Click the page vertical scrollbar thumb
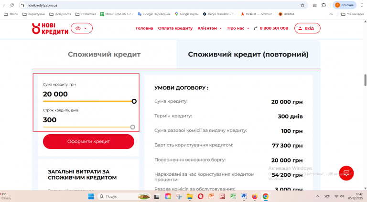 pos(365,80)
